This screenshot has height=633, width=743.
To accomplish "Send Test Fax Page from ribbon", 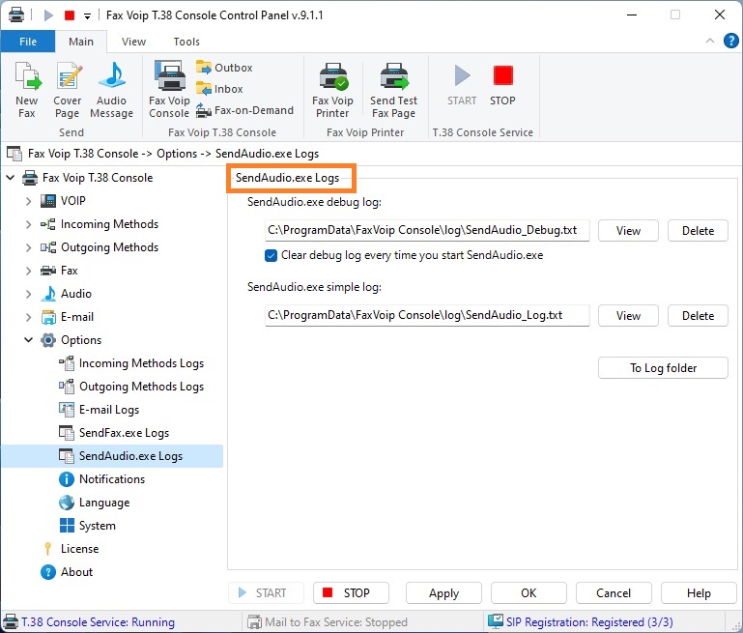I will tap(394, 90).
